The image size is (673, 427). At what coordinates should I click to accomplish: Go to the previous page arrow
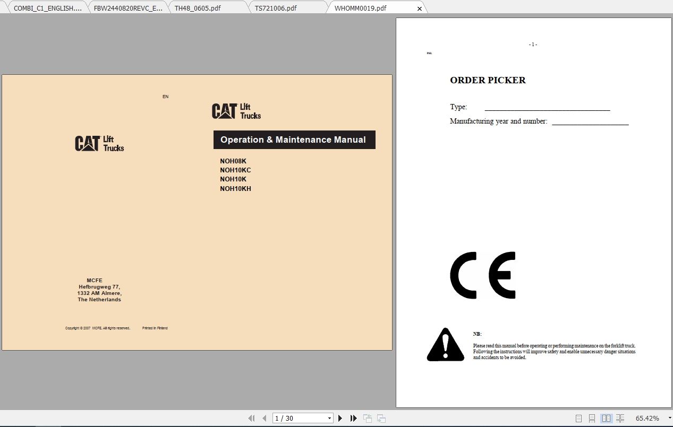[264, 418]
